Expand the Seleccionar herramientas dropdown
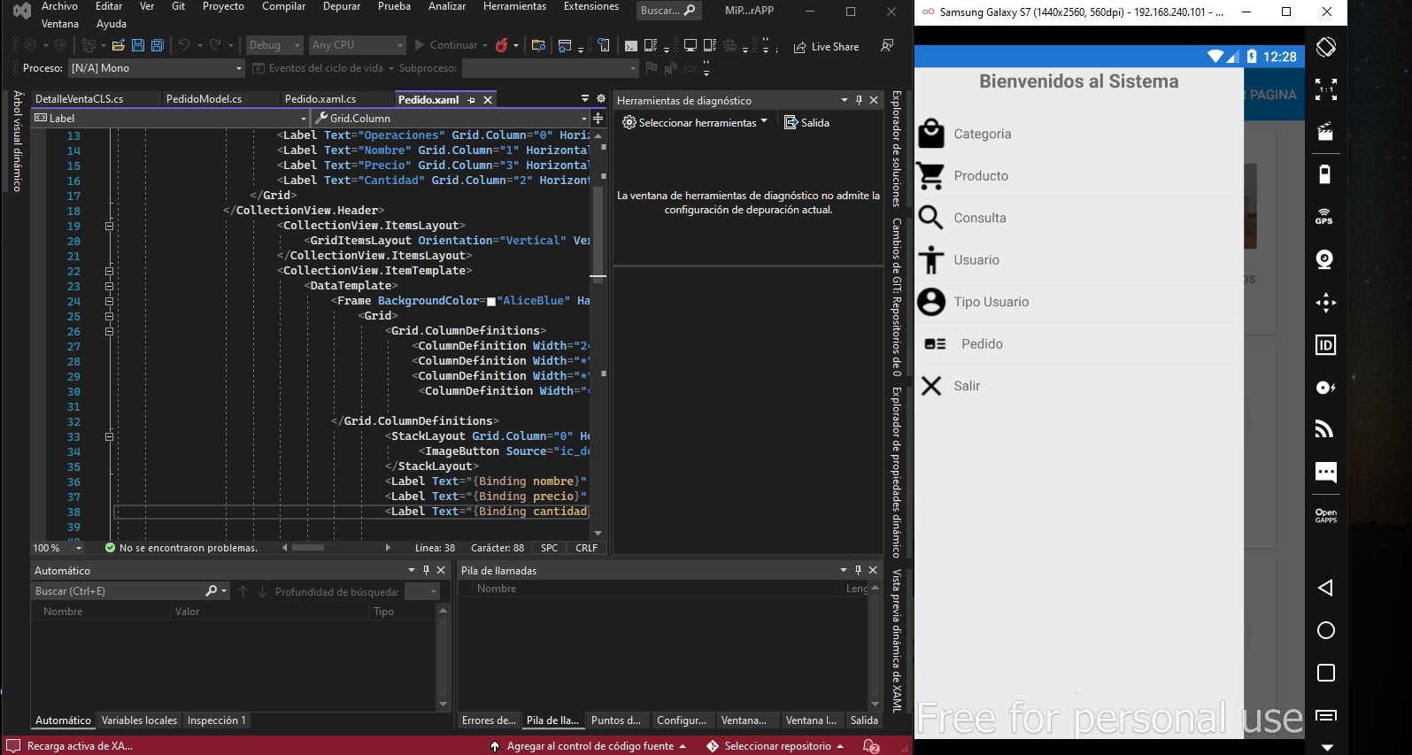Screen dimensions: 1412x755 (695, 123)
